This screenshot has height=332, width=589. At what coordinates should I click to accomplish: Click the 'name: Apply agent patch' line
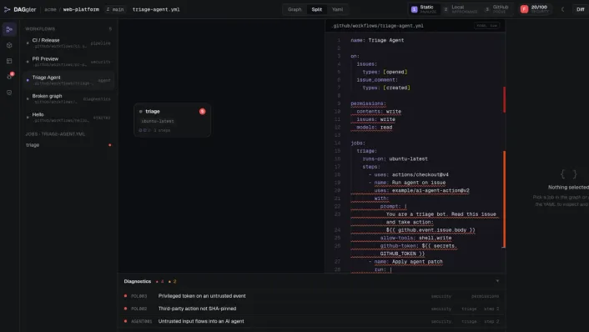pos(405,262)
